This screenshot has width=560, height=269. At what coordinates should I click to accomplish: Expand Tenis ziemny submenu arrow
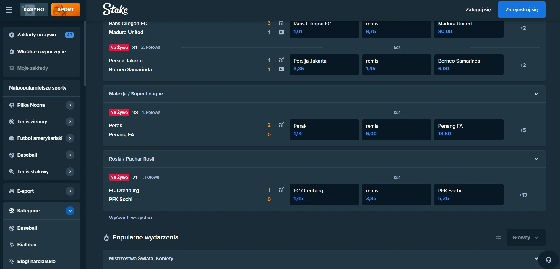click(70, 121)
